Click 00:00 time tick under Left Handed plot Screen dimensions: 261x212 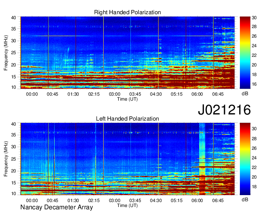click(32, 200)
